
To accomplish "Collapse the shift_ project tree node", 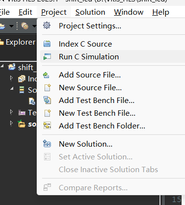I will click(2, 66).
